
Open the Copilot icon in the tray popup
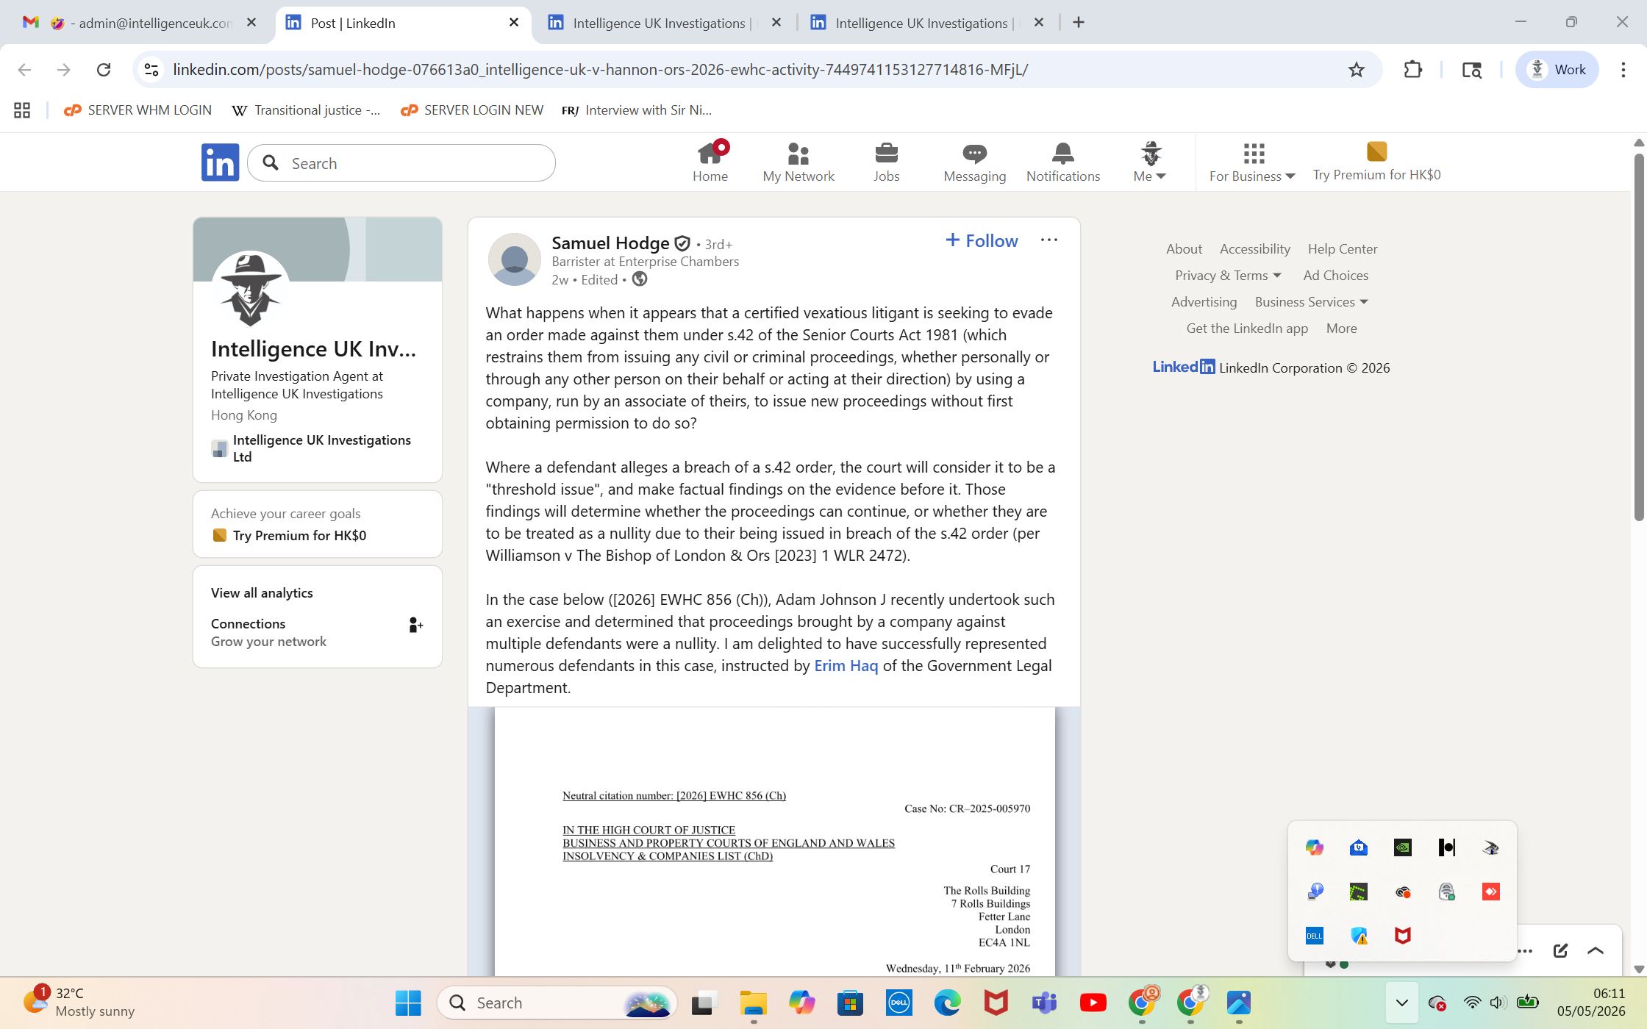point(1314,847)
